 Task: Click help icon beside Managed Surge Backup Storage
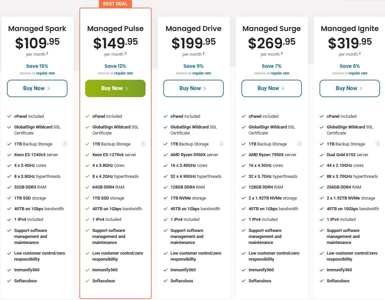pyautogui.click(x=300, y=144)
